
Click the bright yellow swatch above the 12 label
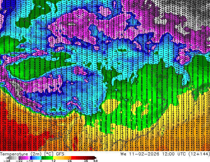pyautogui.click(x=54, y=158)
